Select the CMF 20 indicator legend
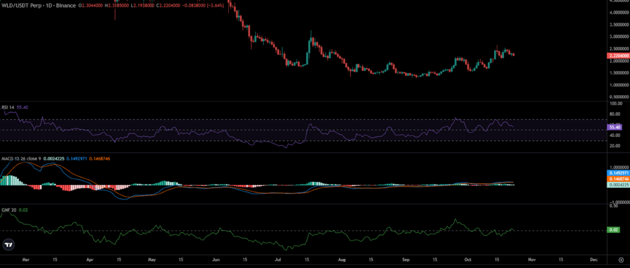 tap(9, 210)
